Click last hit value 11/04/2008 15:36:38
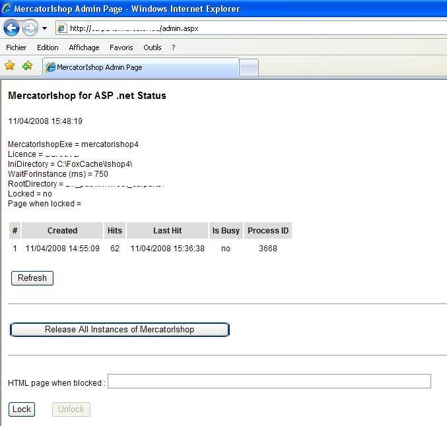The image size is (447, 426). click(x=167, y=249)
